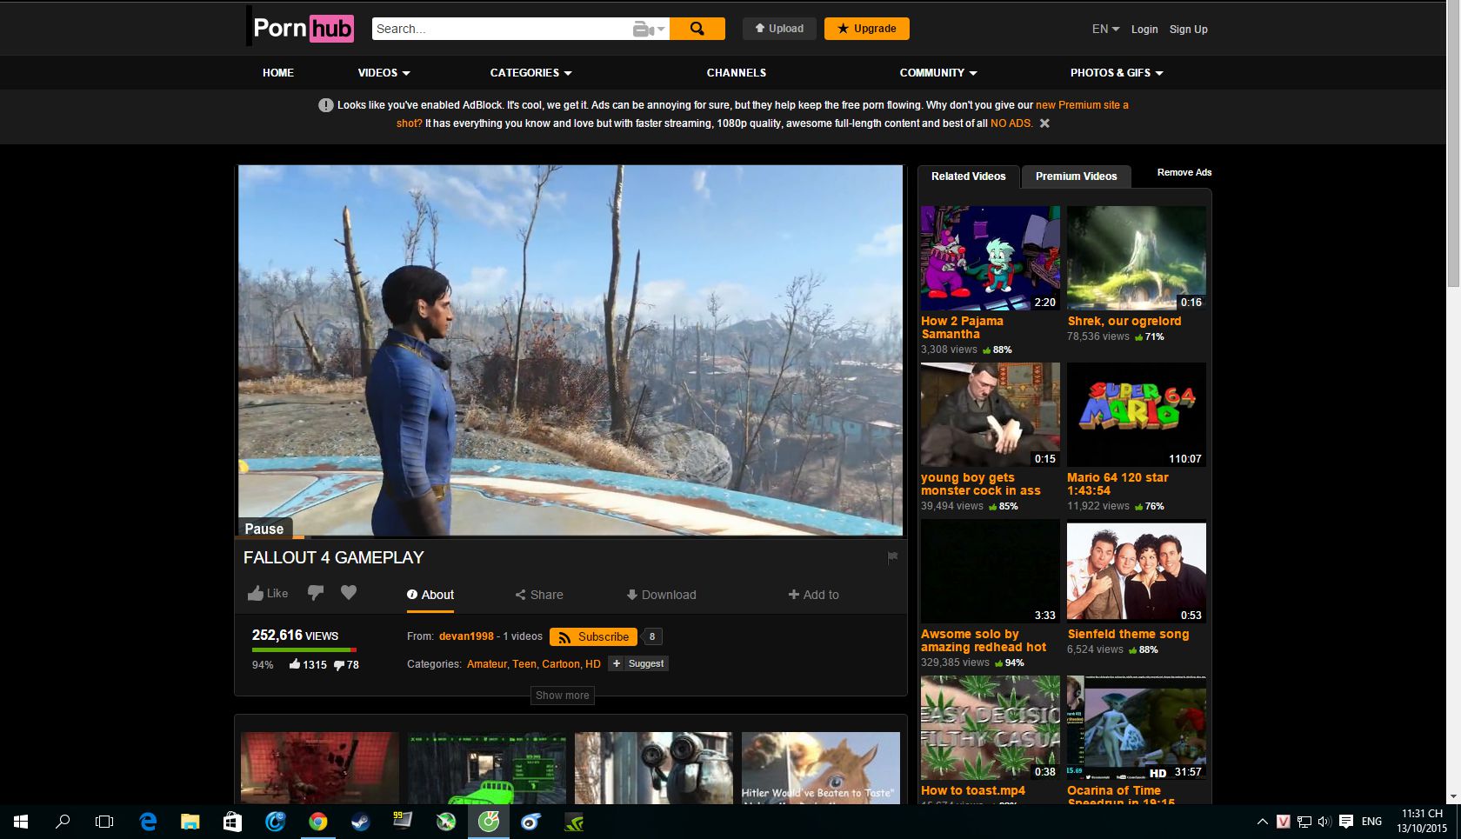Pause the Fallout 4 gameplay video

click(264, 529)
